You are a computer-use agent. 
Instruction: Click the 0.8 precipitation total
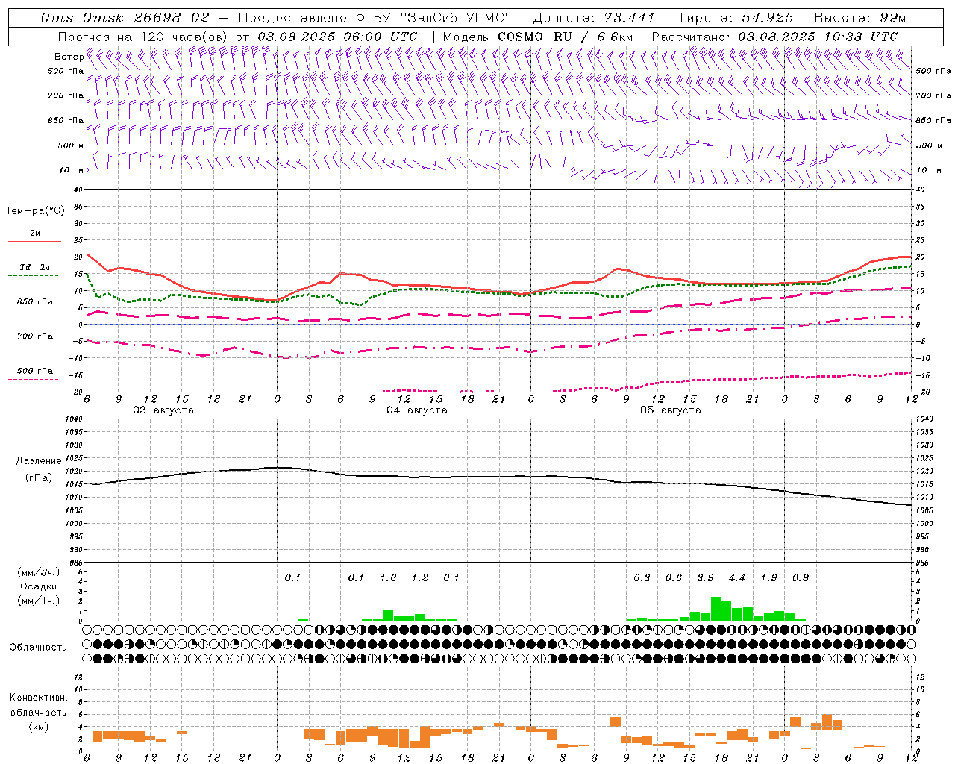[801, 577]
